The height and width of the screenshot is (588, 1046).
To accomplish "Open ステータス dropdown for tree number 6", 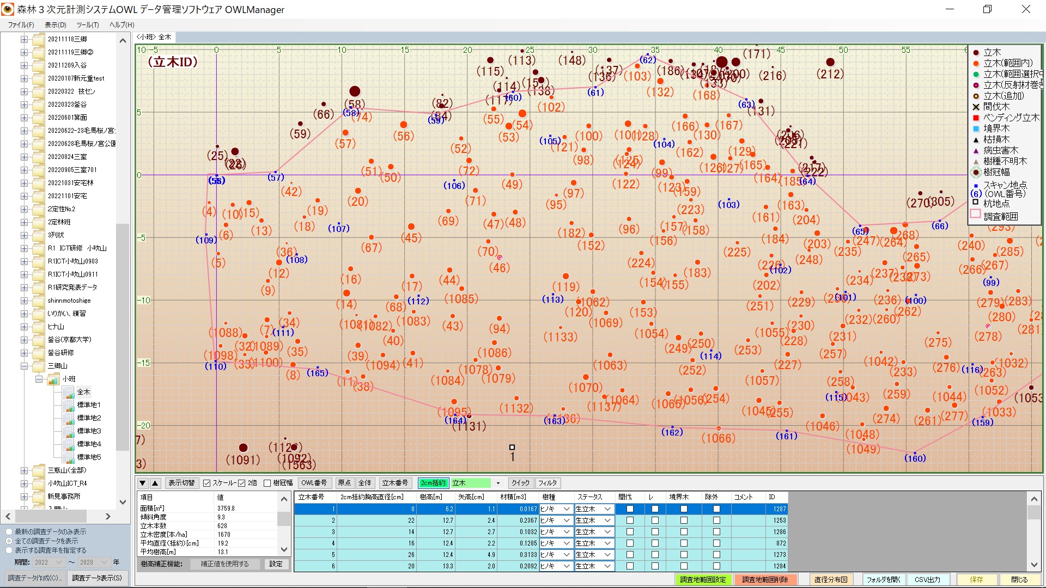I will coord(608,566).
